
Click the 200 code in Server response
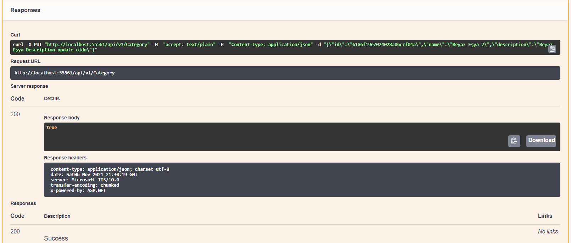15,114
